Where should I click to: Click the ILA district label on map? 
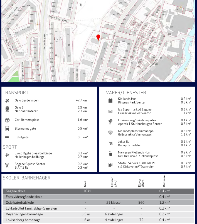(58, 39)
